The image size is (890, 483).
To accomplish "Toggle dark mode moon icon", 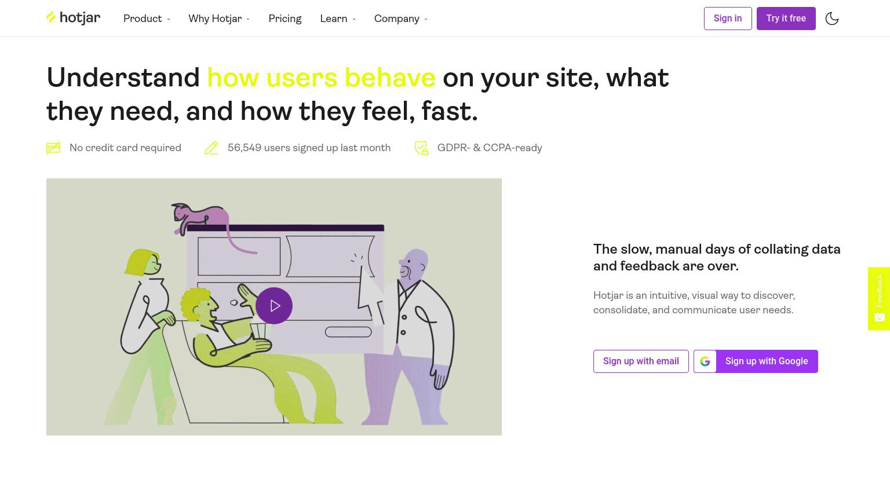I will 832,19.
